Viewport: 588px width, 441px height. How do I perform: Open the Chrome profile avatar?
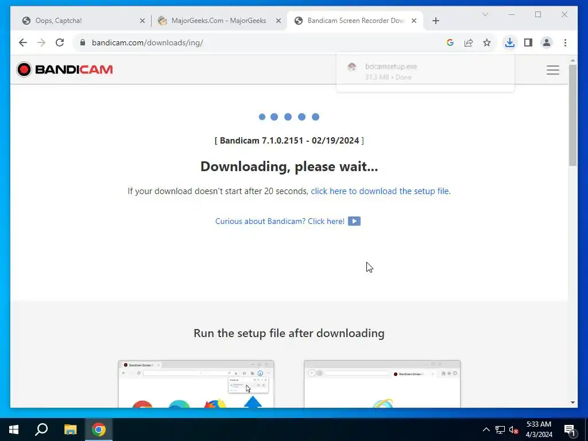547,42
